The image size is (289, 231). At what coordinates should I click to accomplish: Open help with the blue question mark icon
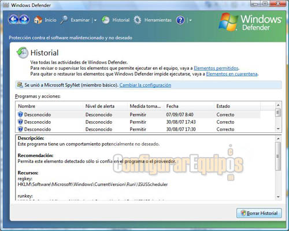180,20
